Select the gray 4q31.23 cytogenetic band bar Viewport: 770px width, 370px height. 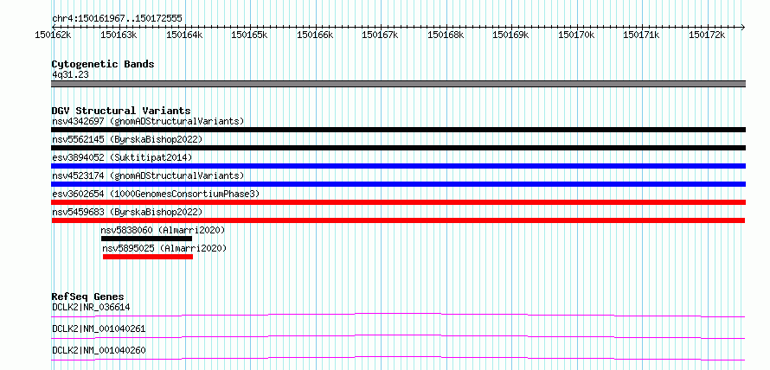point(398,84)
